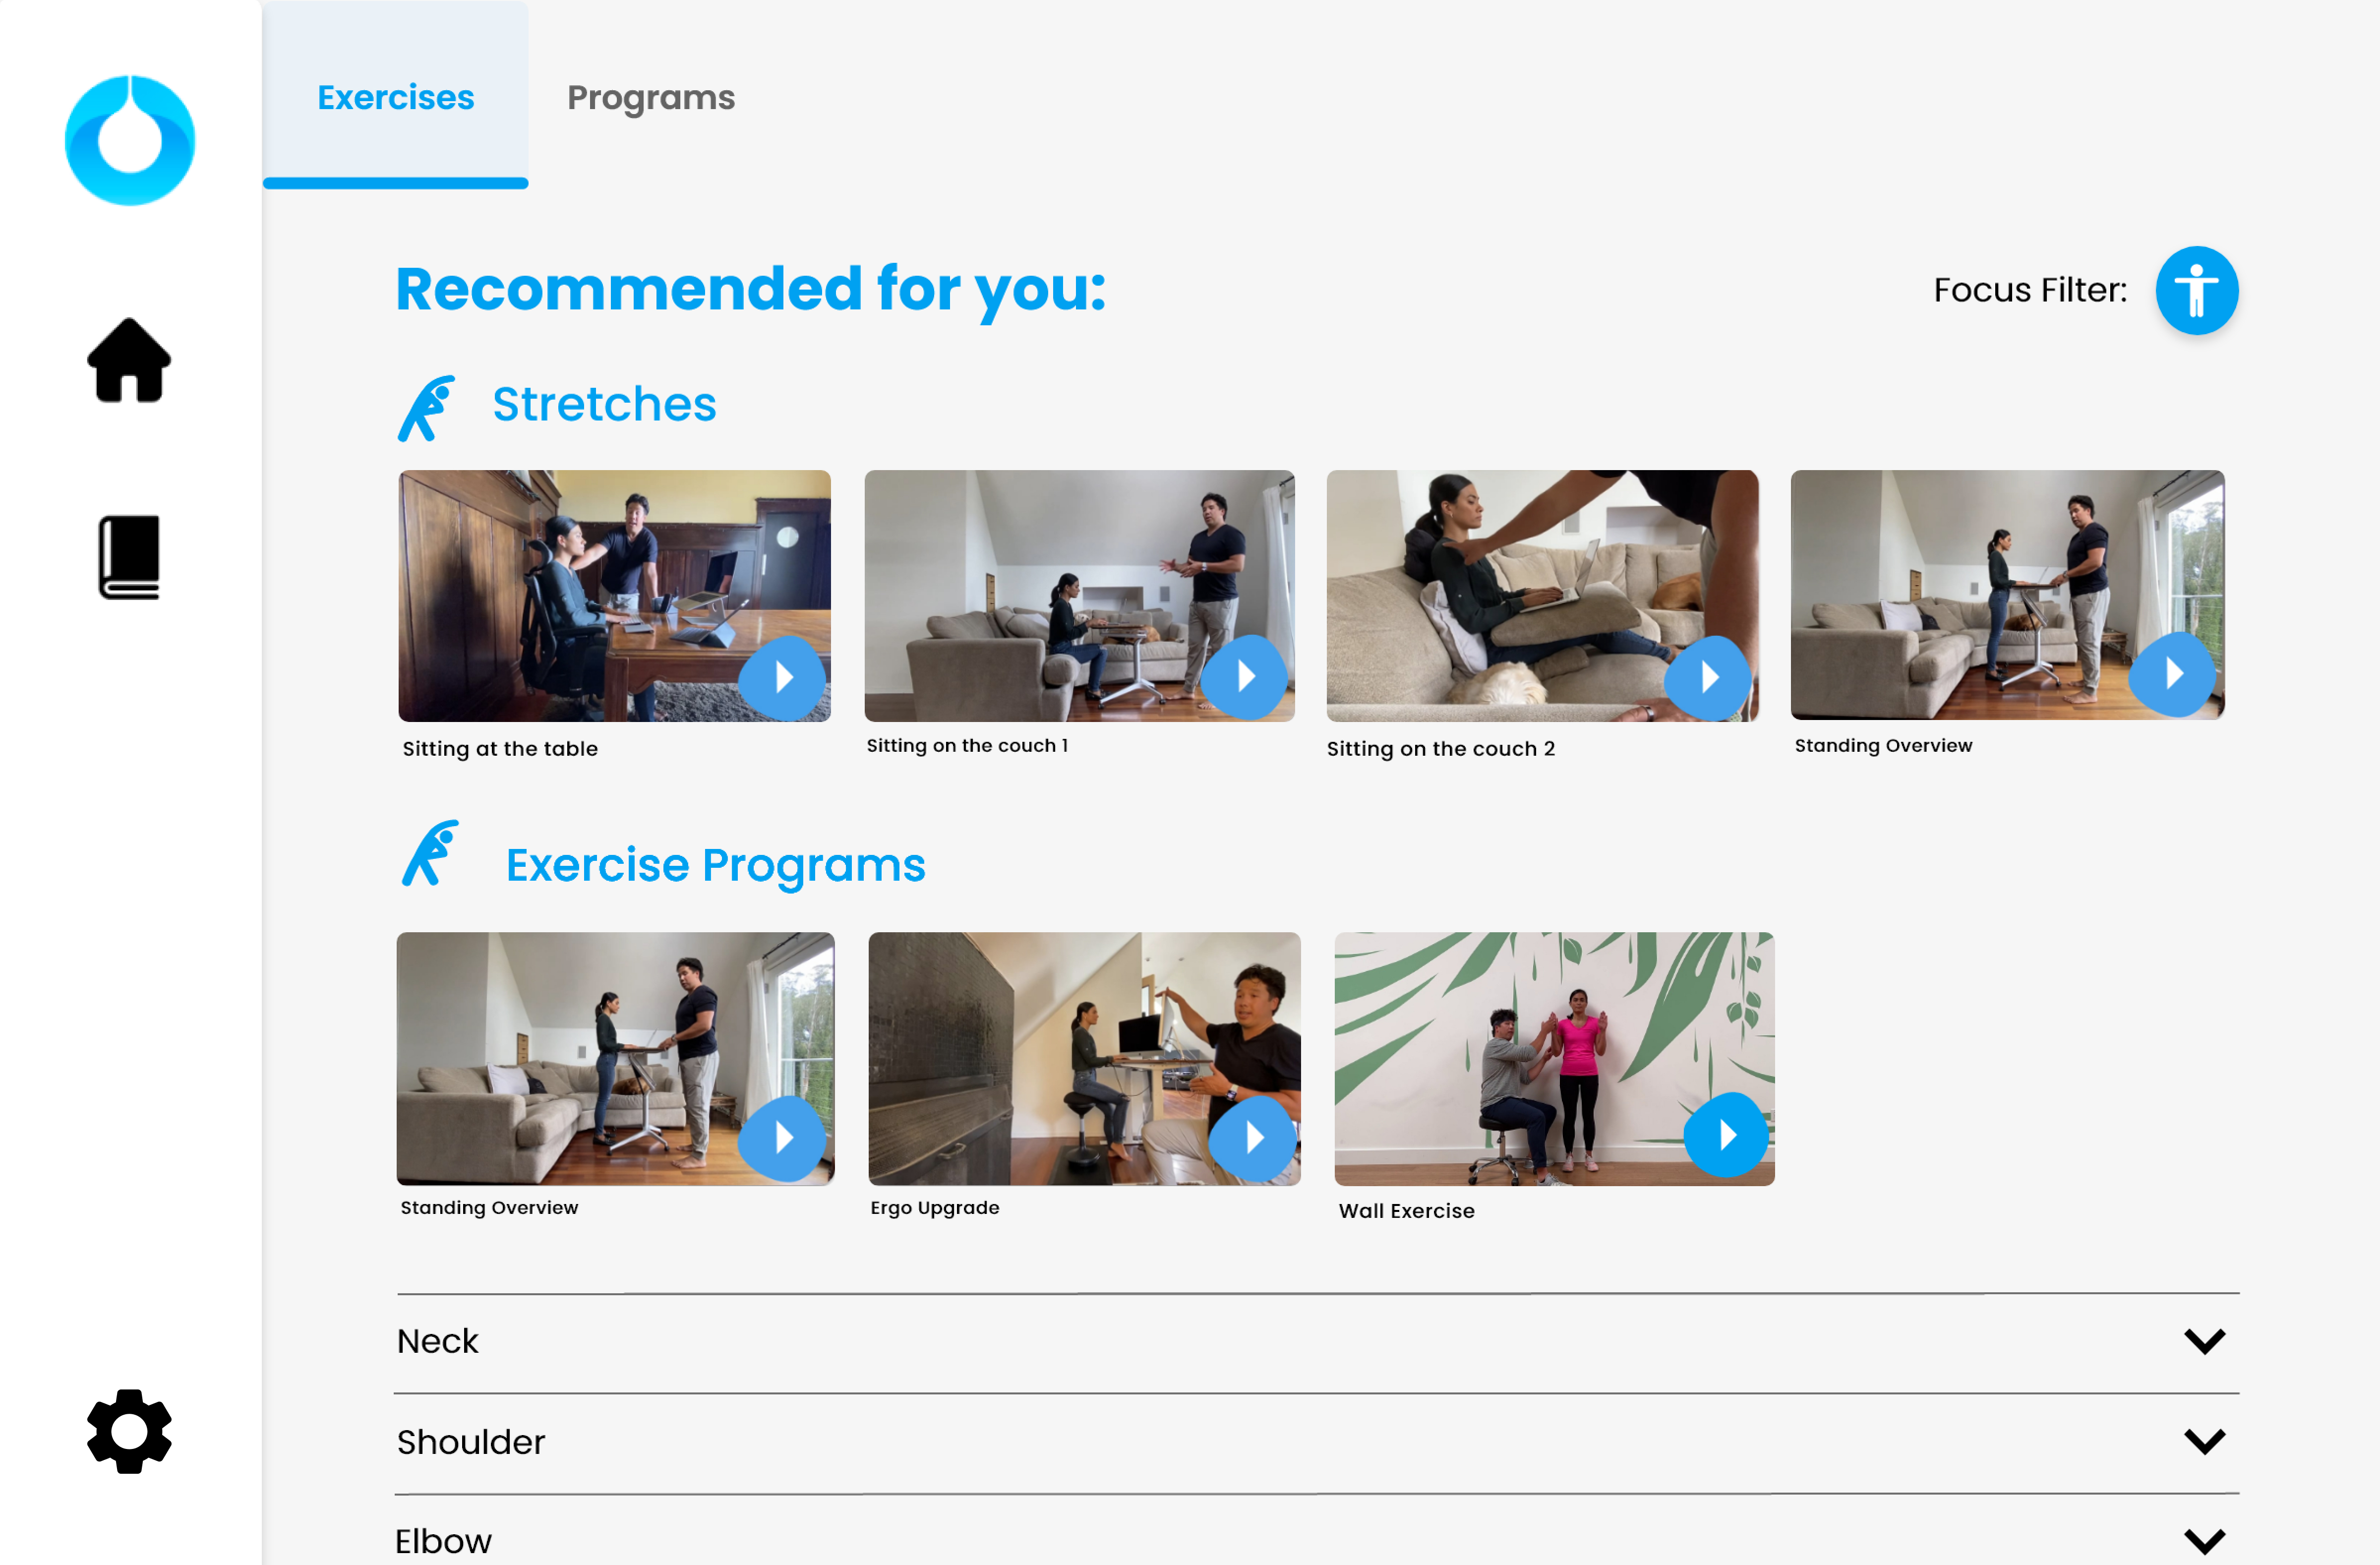This screenshot has height=1565, width=2380.
Task: Open the book library icon
Action: click(x=129, y=557)
